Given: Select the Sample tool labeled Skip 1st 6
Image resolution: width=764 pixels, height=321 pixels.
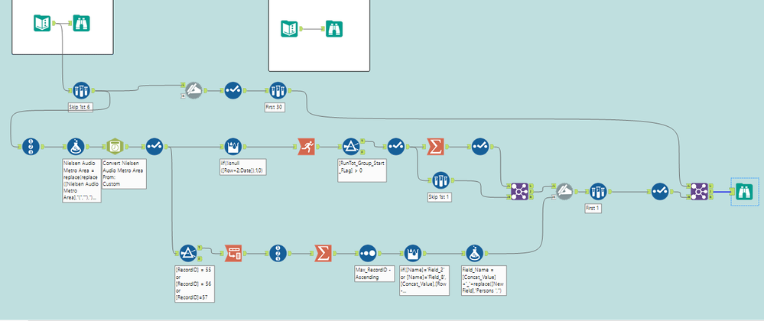Looking at the screenshot, I should (81, 90).
